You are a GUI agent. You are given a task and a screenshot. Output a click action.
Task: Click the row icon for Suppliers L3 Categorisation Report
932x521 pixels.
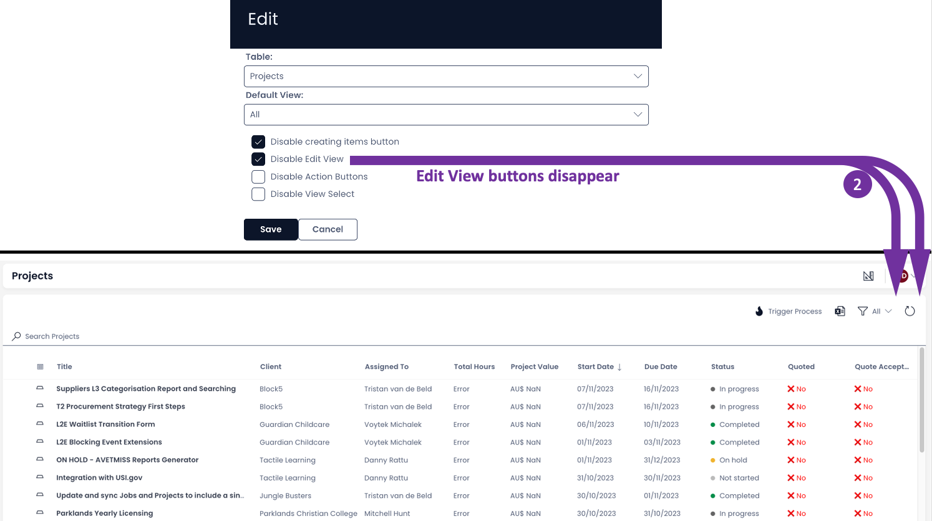(40, 388)
